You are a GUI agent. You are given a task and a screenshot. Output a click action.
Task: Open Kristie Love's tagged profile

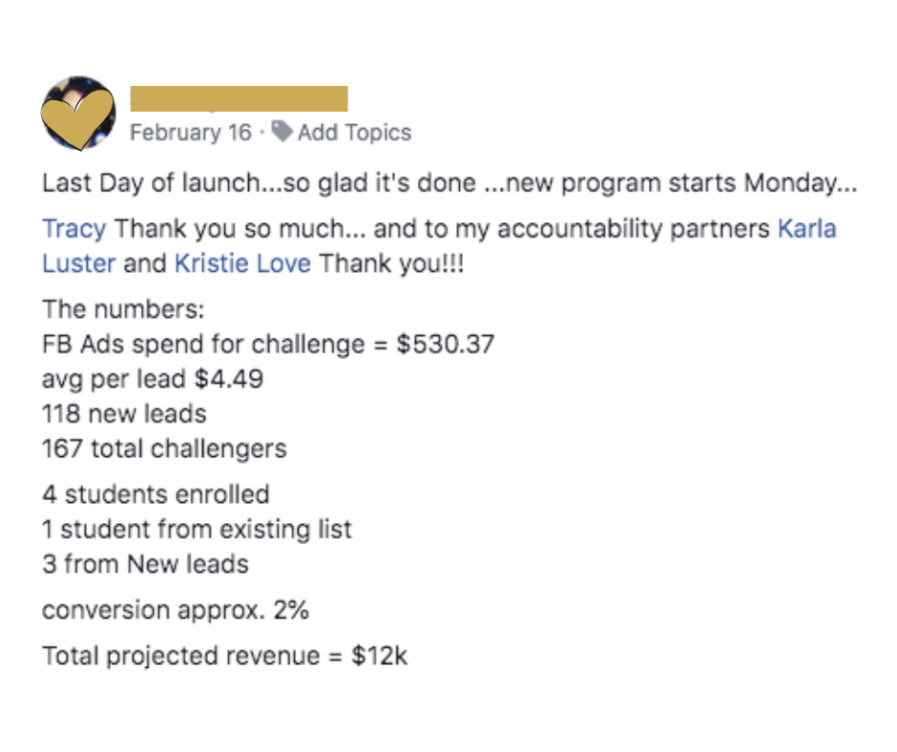pos(242,263)
